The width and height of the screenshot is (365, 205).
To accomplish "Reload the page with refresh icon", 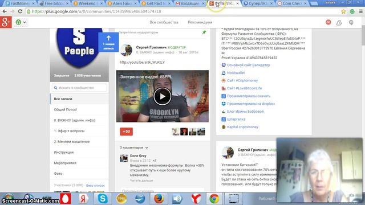I will [x=20, y=11].
